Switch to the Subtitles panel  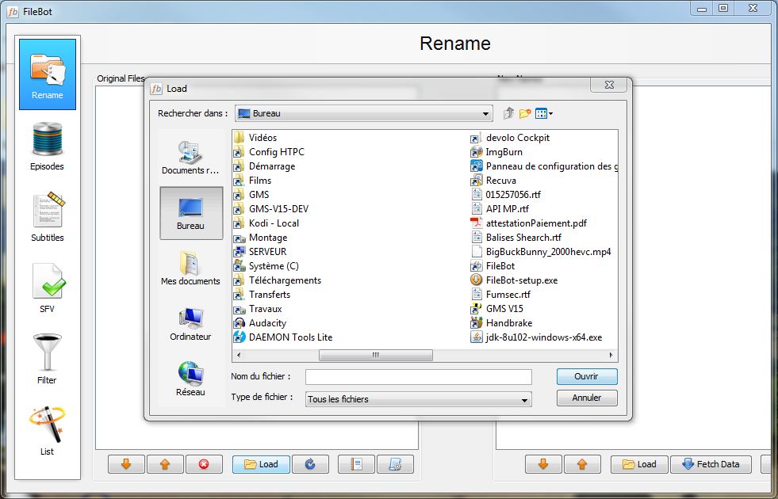coord(47,217)
